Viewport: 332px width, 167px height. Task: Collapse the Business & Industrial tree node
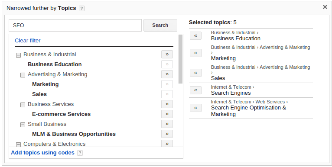click(19, 55)
